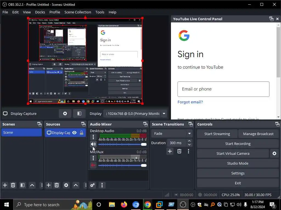281x210 pixels.
Task: Open filters for Display Capture source
Action: [x=79, y=113]
